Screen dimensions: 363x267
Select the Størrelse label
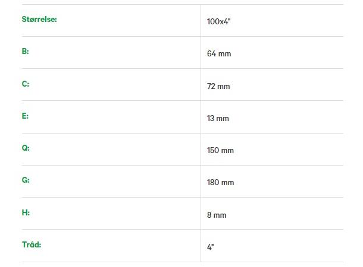(39, 19)
